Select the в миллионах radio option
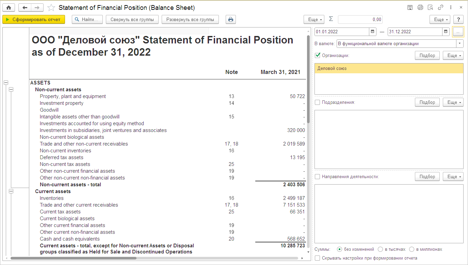 click(411, 249)
